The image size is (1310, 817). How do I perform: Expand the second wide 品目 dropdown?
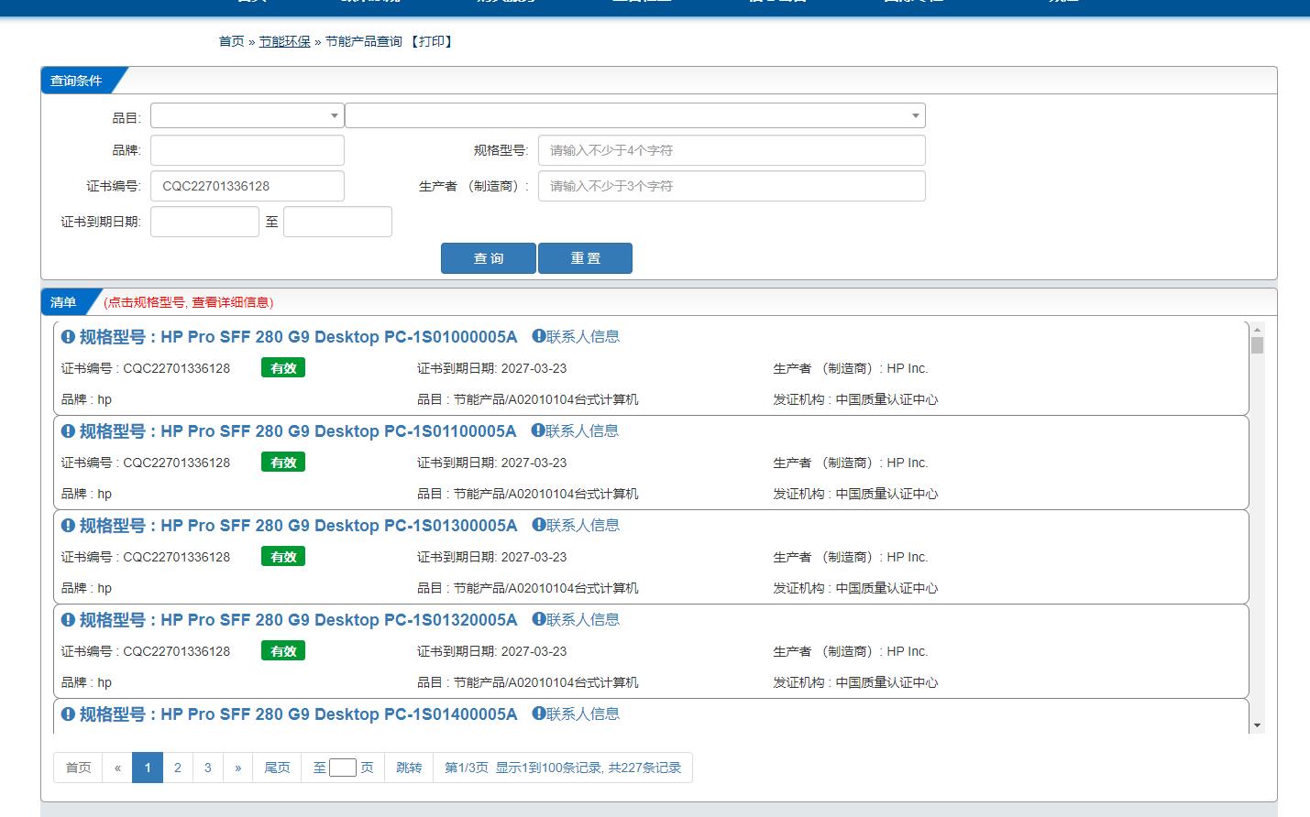pos(634,115)
